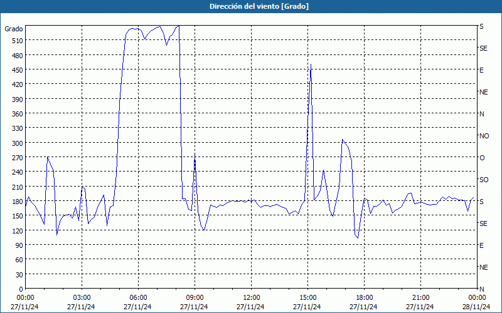Click the 390 degree axis label

point(18,99)
